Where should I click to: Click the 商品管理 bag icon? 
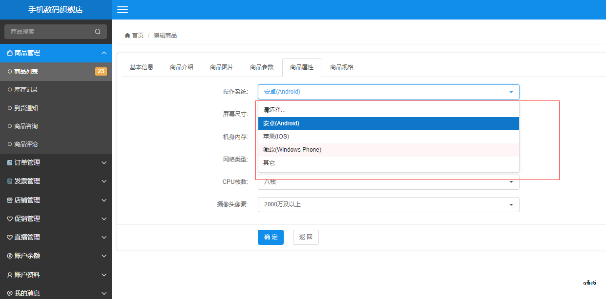tap(10, 53)
